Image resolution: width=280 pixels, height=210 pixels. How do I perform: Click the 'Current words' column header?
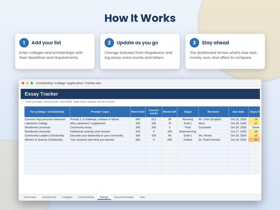154,112
